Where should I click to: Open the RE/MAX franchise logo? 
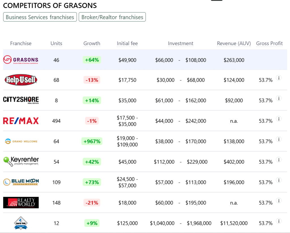click(x=21, y=121)
